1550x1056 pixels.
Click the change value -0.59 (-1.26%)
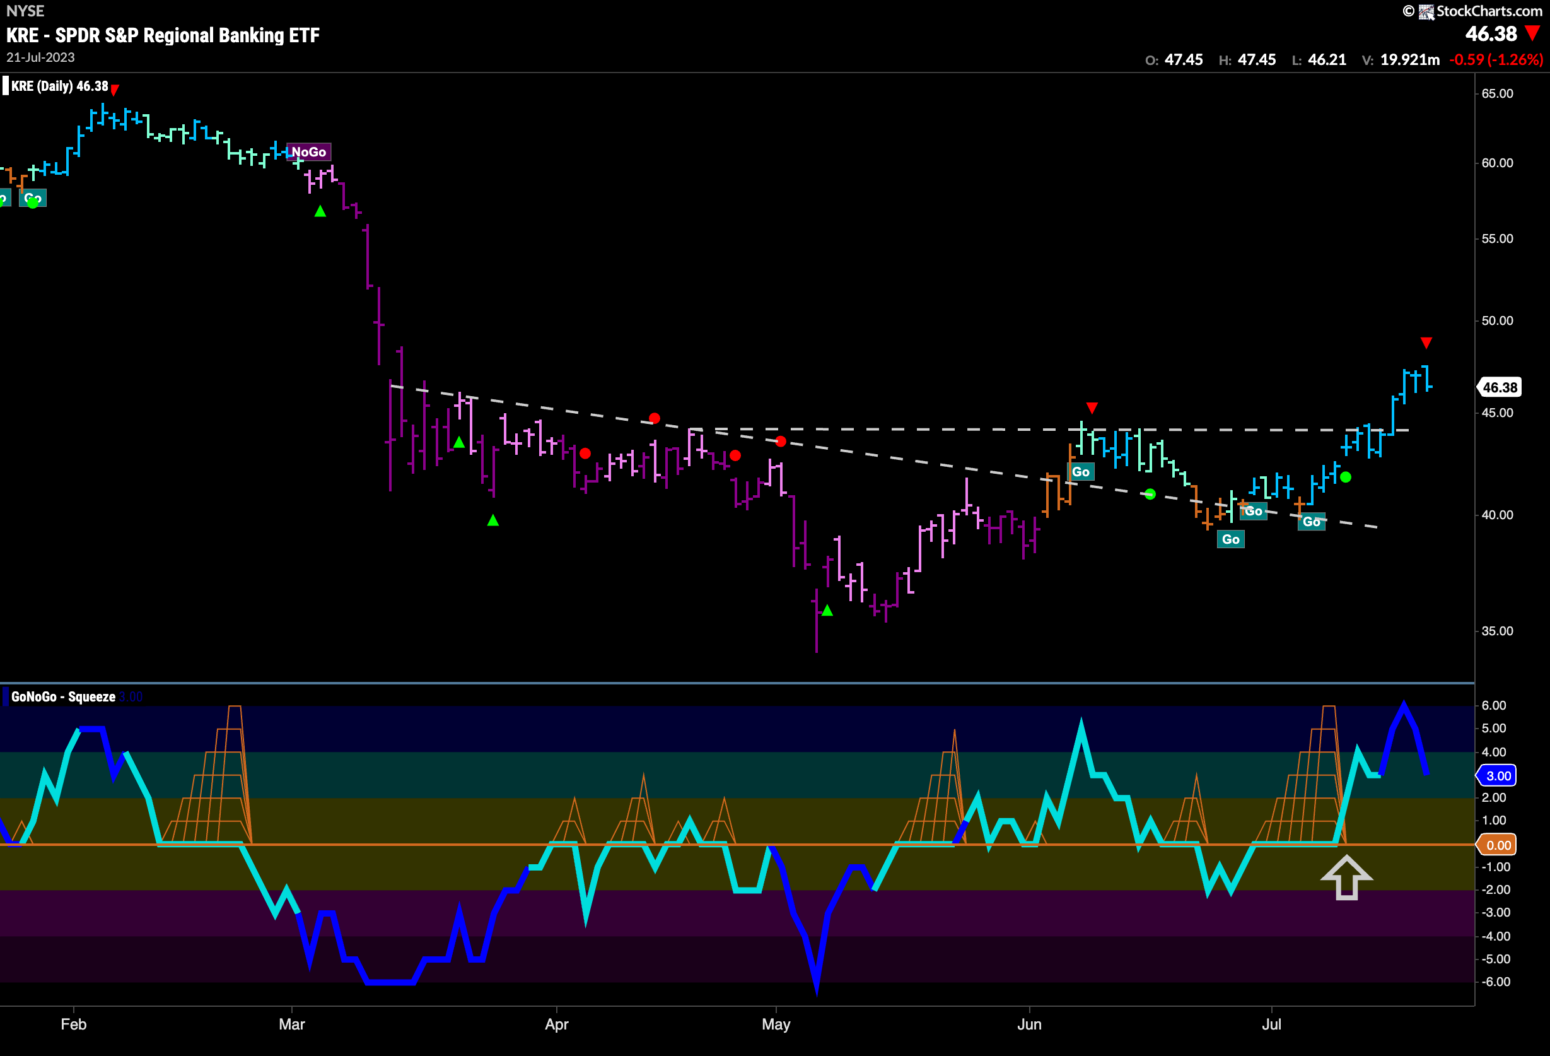coord(1496,60)
